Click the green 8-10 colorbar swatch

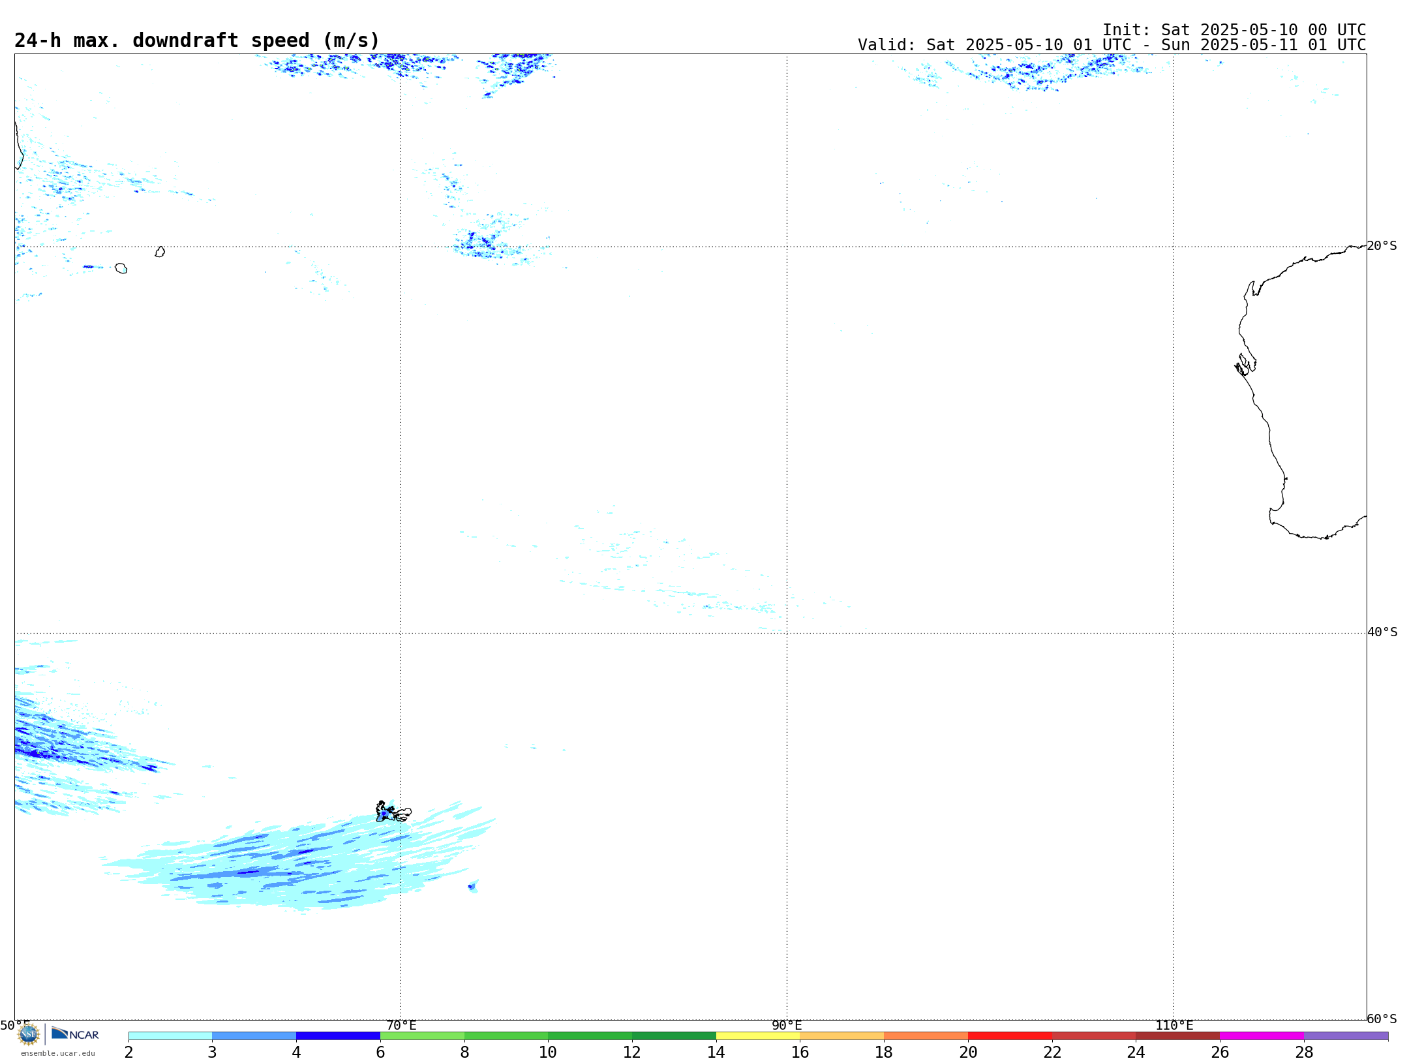pyautogui.click(x=506, y=1036)
